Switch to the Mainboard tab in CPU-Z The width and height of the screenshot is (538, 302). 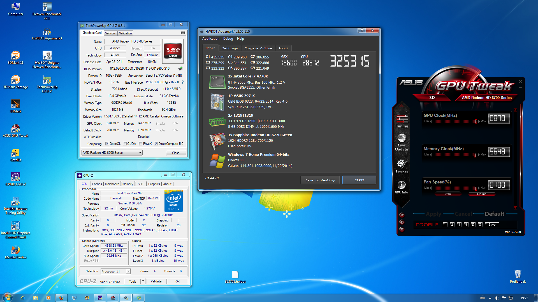tap(112, 184)
